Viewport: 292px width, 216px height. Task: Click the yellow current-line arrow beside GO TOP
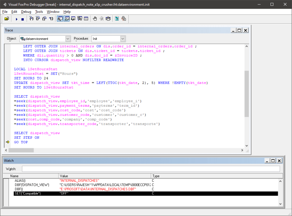pos(8,142)
